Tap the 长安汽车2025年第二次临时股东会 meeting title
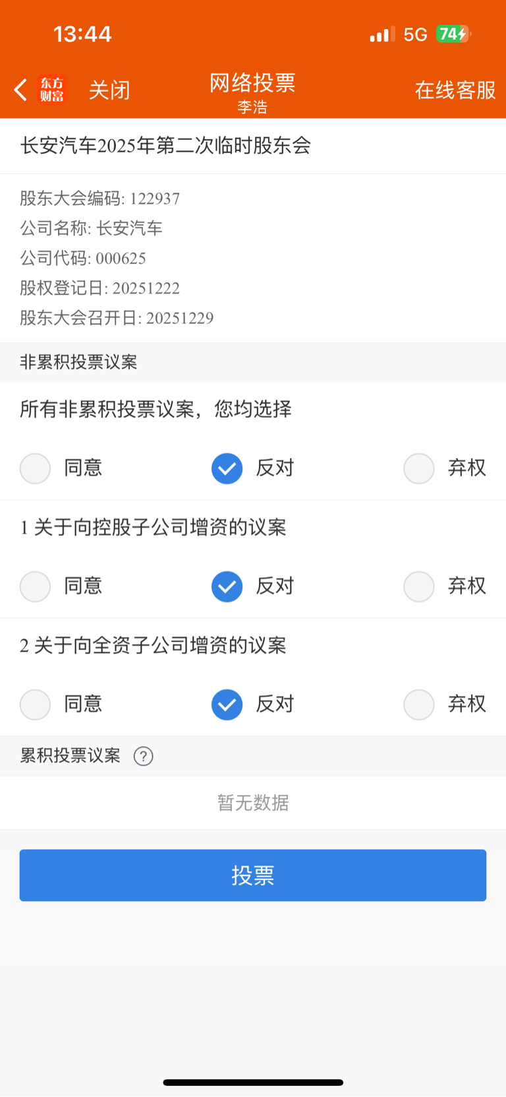Viewport: 506px width, 1097px height. (165, 146)
